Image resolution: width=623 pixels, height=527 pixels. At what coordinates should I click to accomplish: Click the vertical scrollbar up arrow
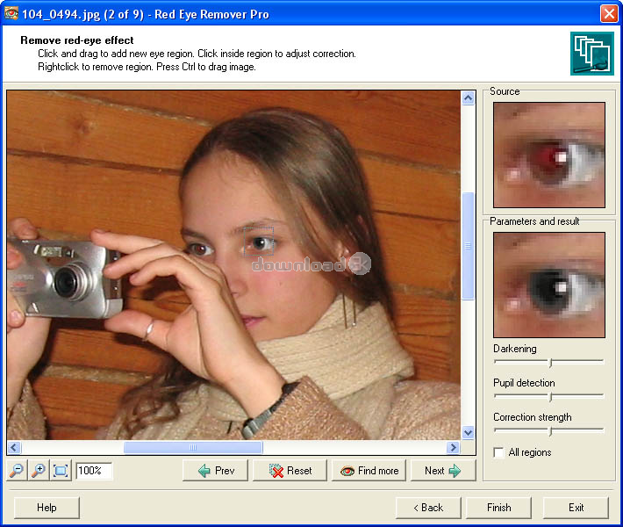pyautogui.click(x=468, y=97)
